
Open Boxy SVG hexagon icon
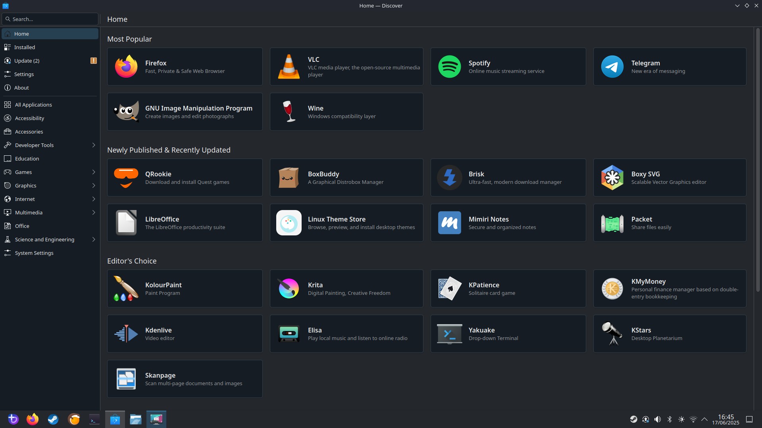pyautogui.click(x=612, y=178)
